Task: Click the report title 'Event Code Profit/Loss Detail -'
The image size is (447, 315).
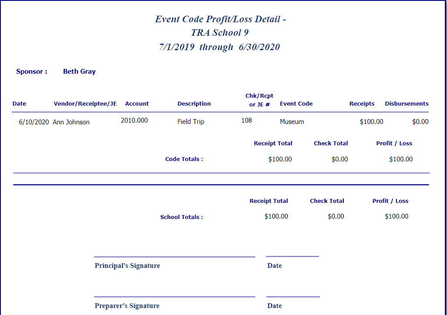Action: click(220, 19)
